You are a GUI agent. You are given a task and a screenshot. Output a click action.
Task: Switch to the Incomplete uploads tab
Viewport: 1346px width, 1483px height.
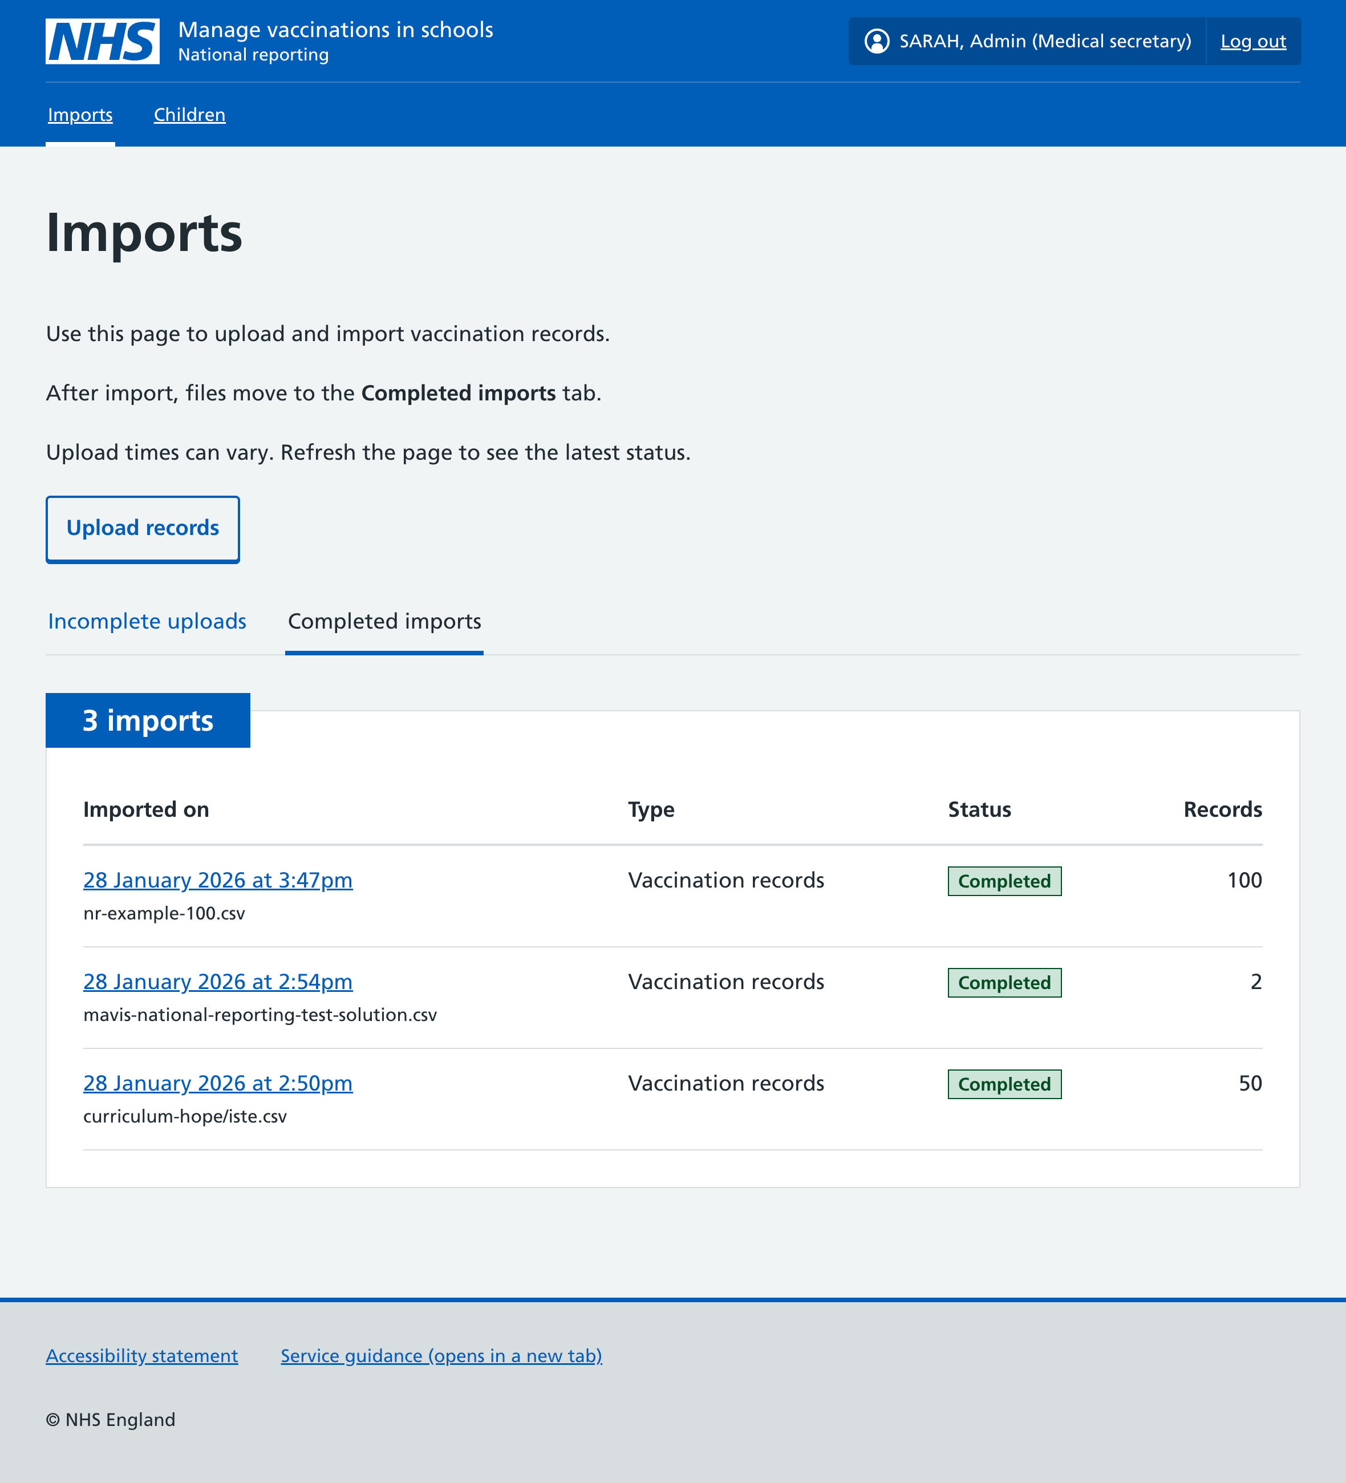pos(147,622)
